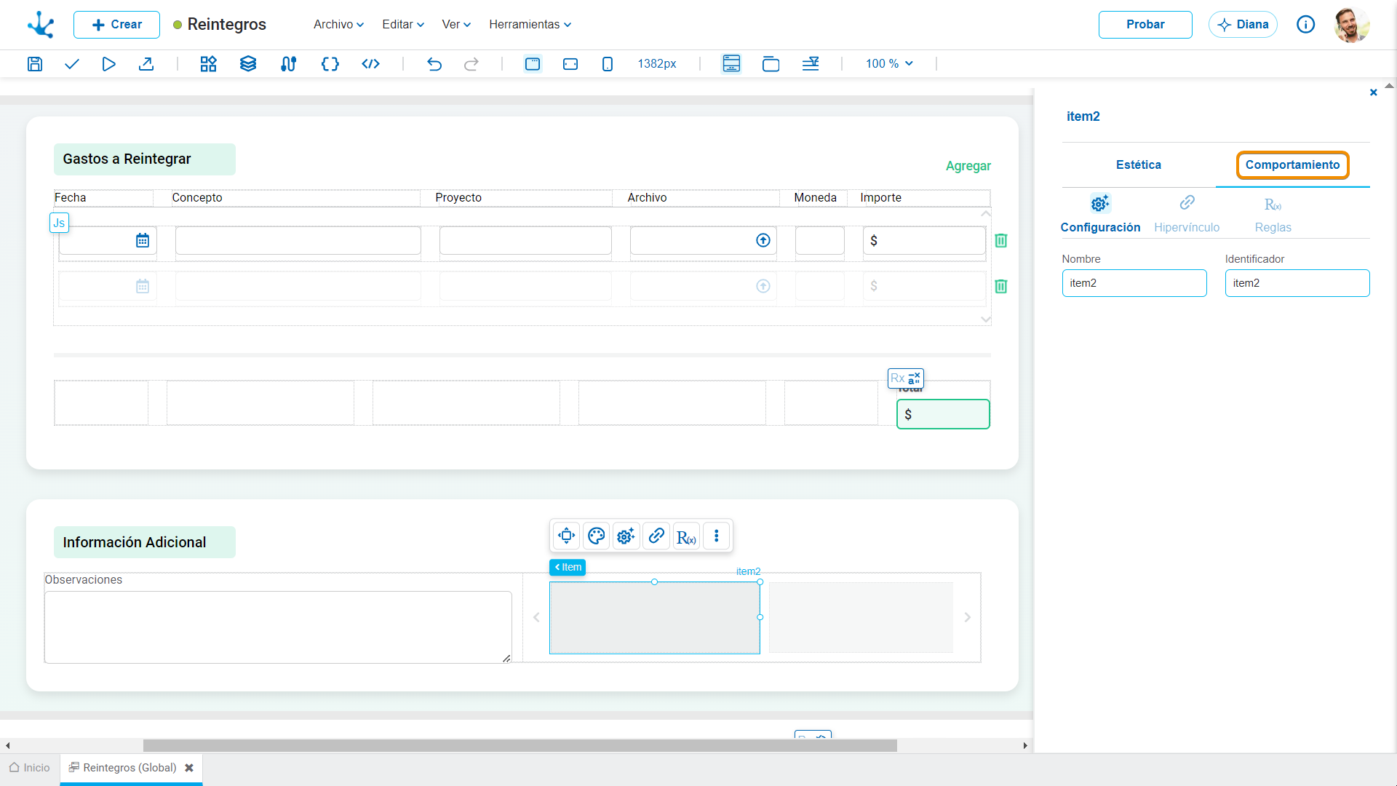1397x786 pixels.
Task: Click the save disk icon in toolbar
Action: pos(34,64)
